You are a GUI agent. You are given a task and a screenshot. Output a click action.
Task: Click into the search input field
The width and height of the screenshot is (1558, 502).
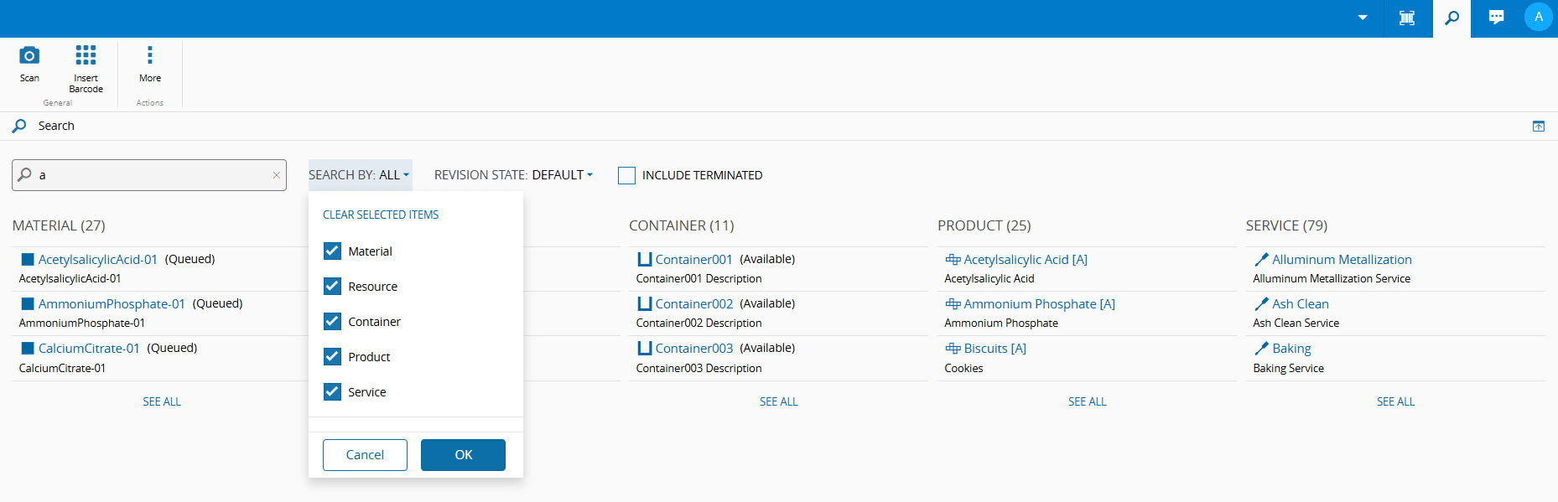coord(151,175)
